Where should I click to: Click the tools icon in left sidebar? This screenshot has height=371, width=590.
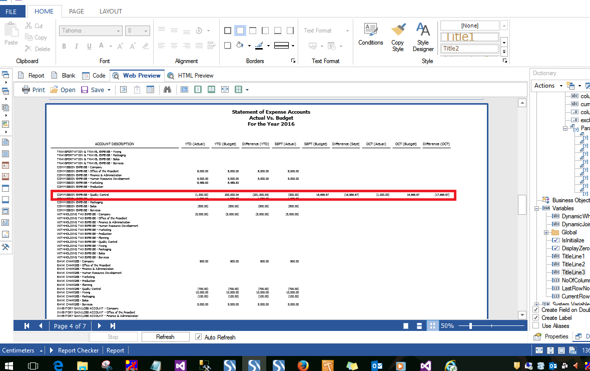[6, 247]
